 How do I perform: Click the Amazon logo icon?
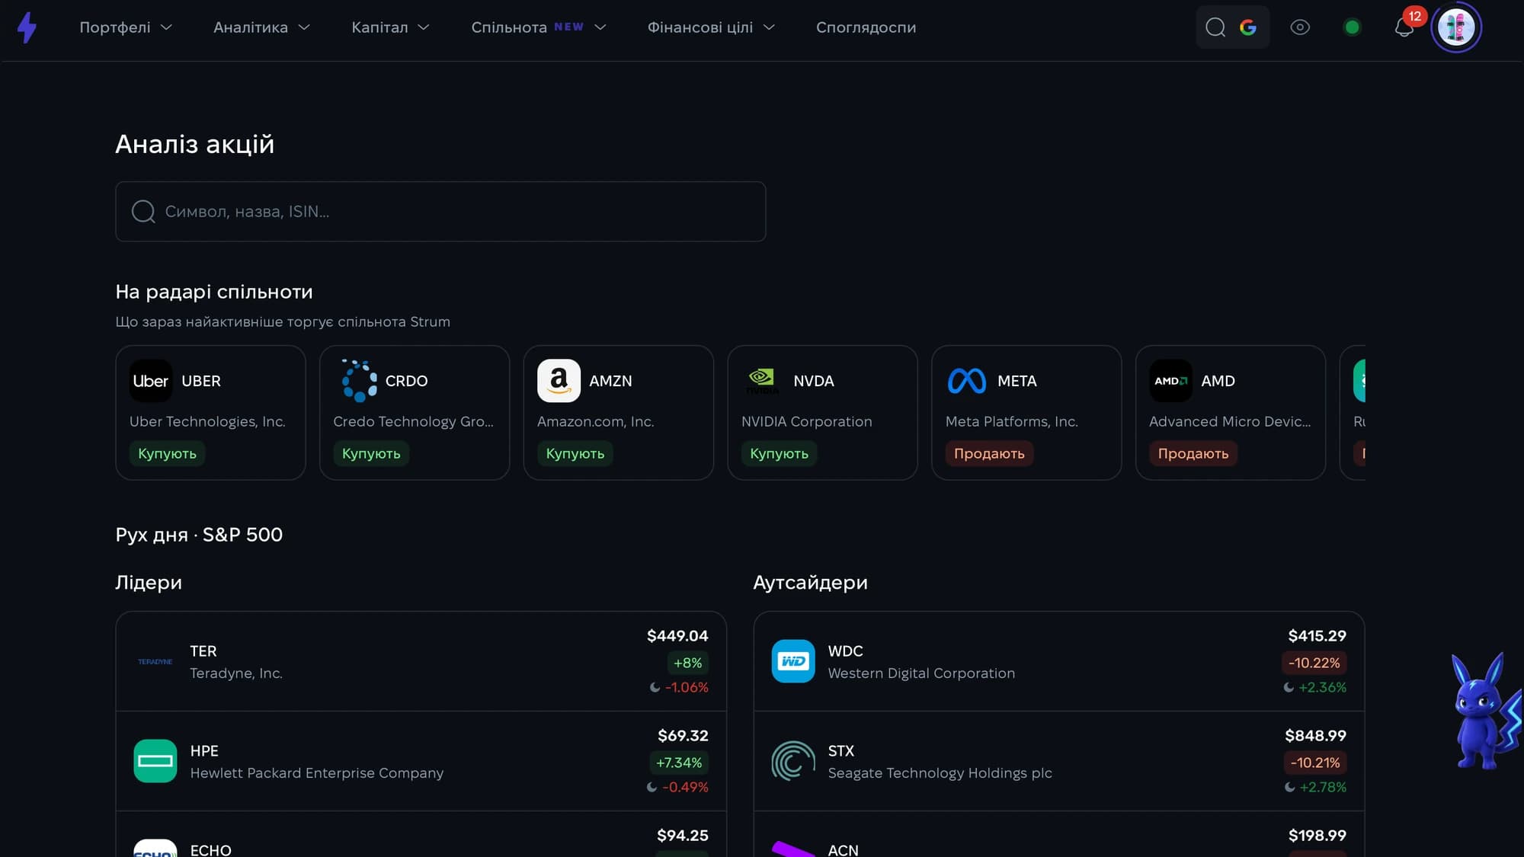[x=559, y=381]
